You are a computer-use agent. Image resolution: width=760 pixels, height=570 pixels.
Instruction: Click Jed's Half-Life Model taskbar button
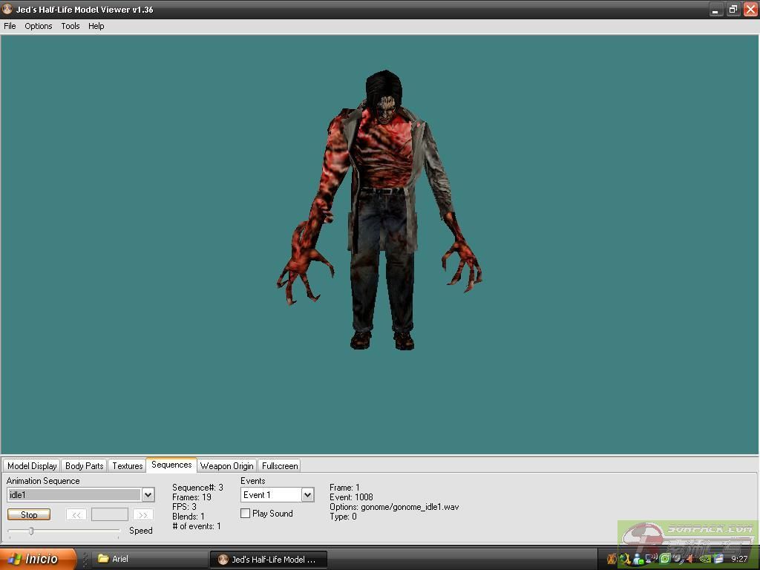click(x=269, y=560)
